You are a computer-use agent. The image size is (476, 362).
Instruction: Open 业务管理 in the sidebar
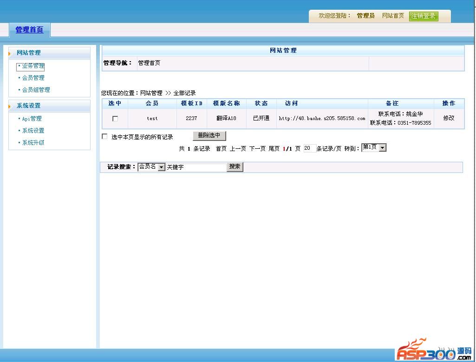(x=33, y=66)
